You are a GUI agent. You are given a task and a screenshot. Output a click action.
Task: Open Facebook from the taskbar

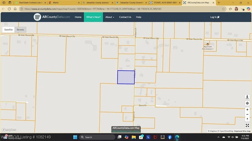tap(170, 137)
